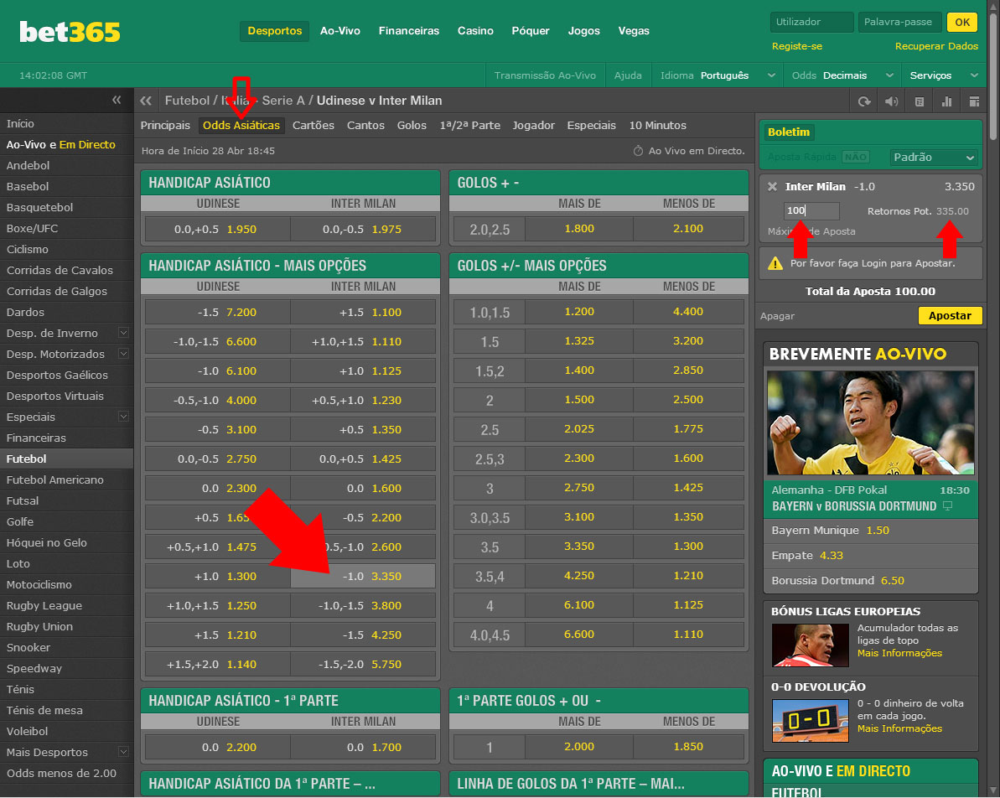
Task: Expand the Desp. de Inverno sidebar item
Action: point(123,333)
